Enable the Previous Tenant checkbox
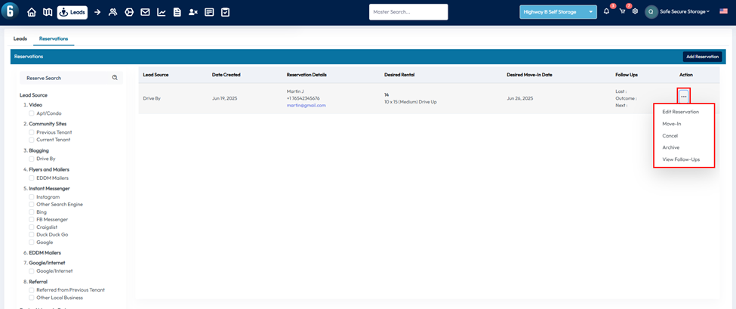This screenshot has height=309, width=736. pos(32,132)
